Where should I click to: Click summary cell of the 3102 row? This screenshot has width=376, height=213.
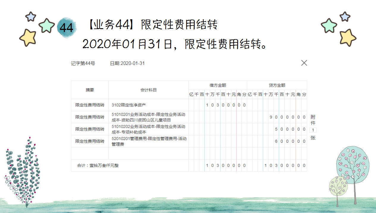90,105
